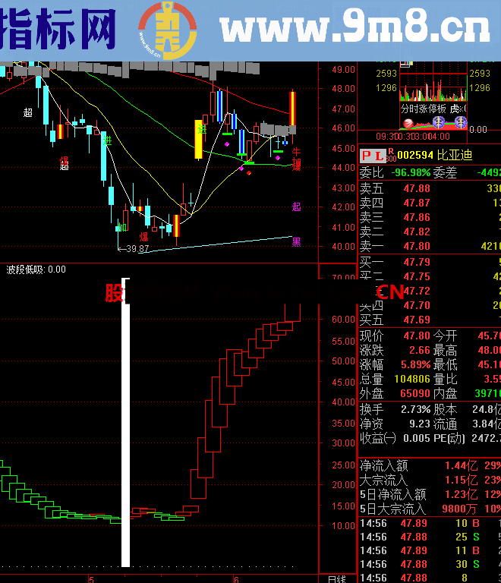Click the red ball icon under intraday chart
This screenshot has width=501, height=583.
pos(408,124)
